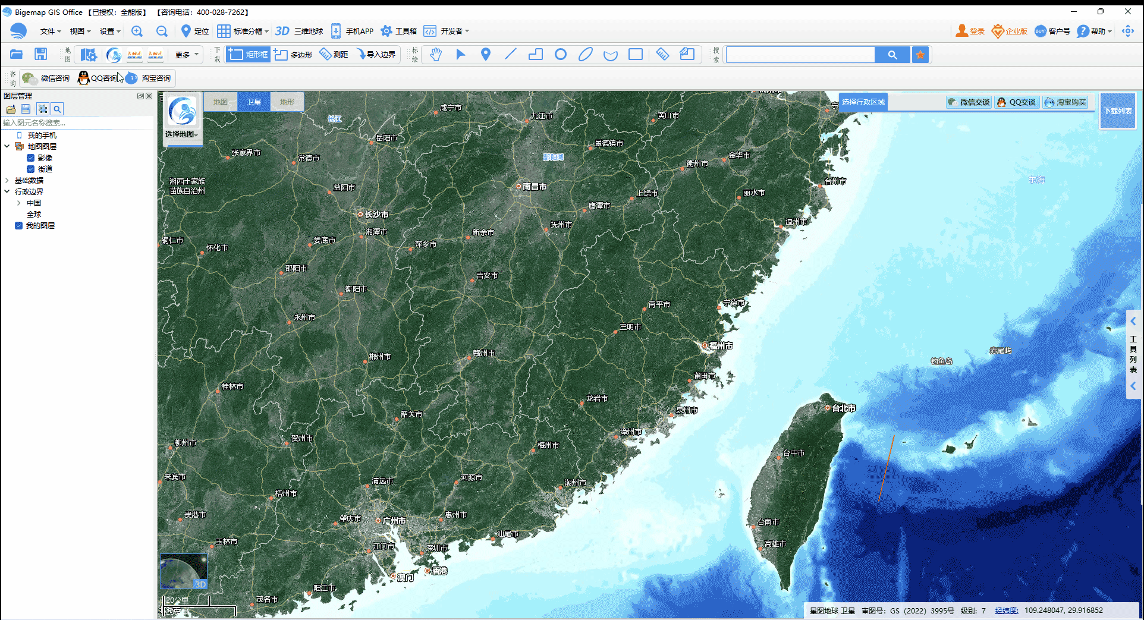This screenshot has height=620, width=1144.
Task: Choose the line drawing tool
Action: 510,55
